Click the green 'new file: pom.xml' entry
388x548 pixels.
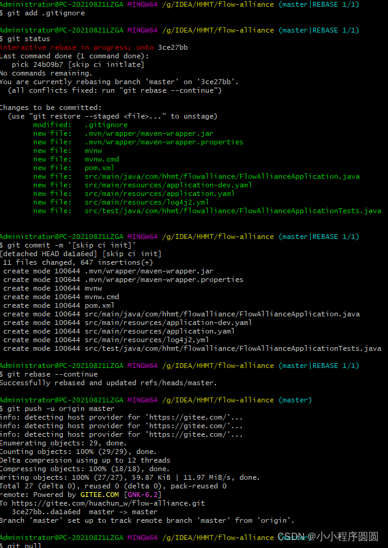pyautogui.click(x=74, y=168)
